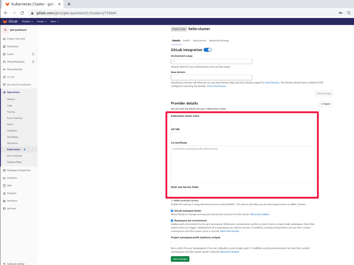Collapse the sidebar with the chevron icon
Image resolution: width=354 pixels, height=265 pixels.
[4, 264]
